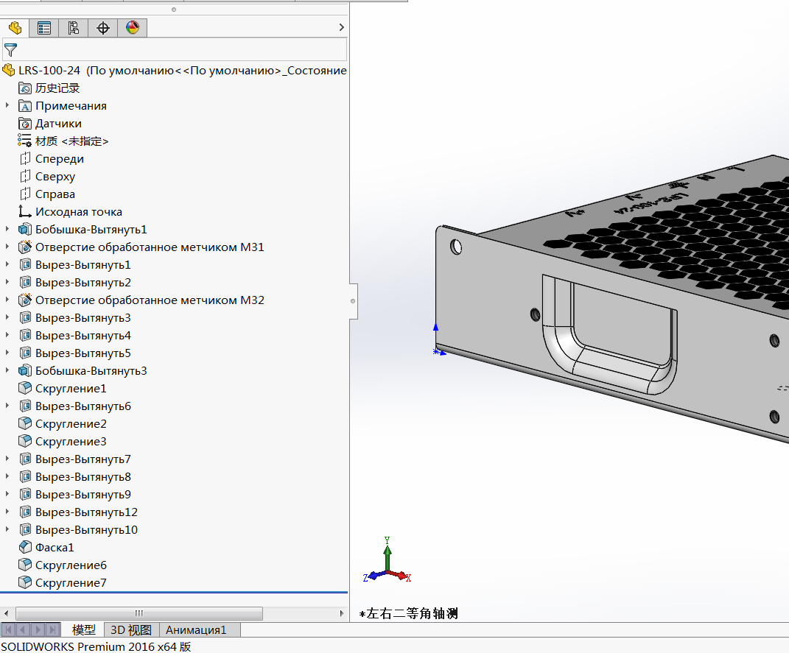Image resolution: width=789 pixels, height=653 pixels.
Task: Click the Скругление7 fillet feature
Action: coord(71,583)
